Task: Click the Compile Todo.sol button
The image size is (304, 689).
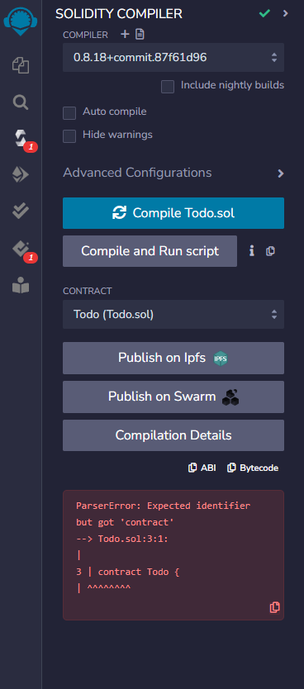Action: click(x=173, y=213)
